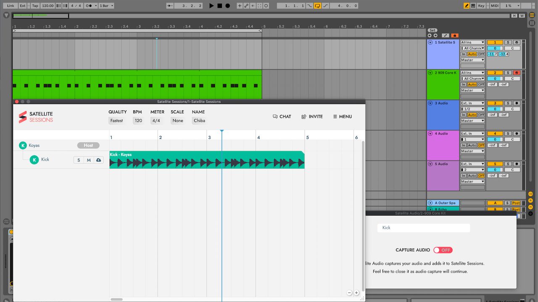Toggle the orange Lock Envelopes icon
Viewport: 538px width, 302px height.
[x=455, y=35]
